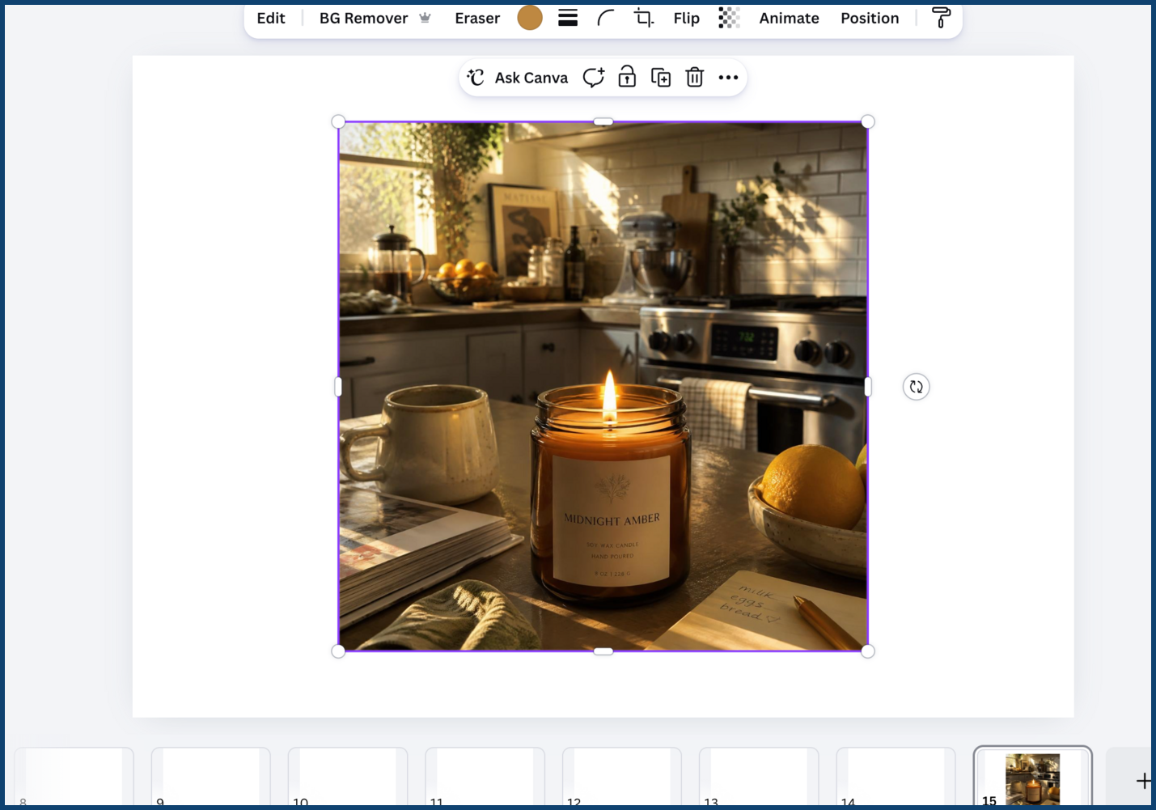
Task: Click the rotate handle beside image
Action: (916, 387)
